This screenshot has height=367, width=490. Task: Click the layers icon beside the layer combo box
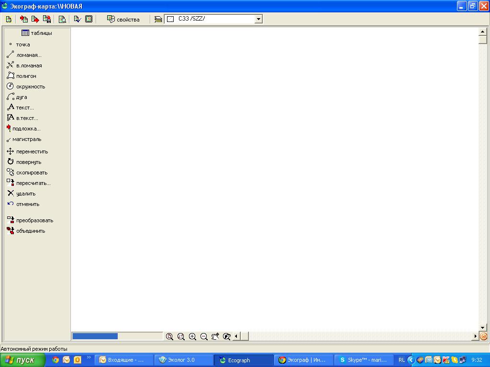158,19
